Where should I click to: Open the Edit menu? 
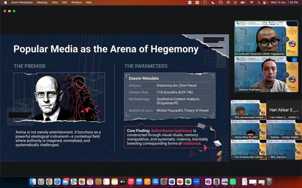click(x=65, y=2)
